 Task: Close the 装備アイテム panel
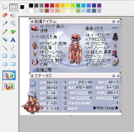click(x=118, y=22)
